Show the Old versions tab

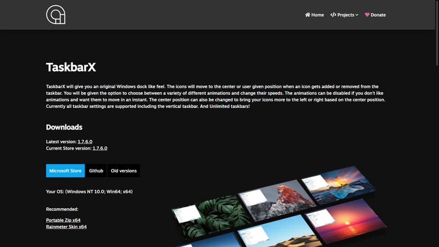click(x=124, y=170)
